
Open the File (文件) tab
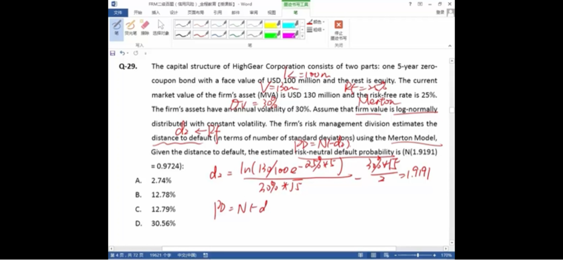point(118,12)
